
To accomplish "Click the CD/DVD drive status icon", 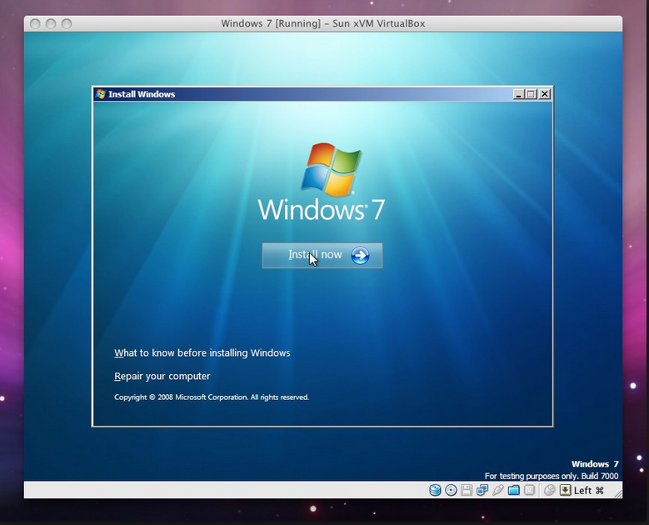I will tap(451, 490).
